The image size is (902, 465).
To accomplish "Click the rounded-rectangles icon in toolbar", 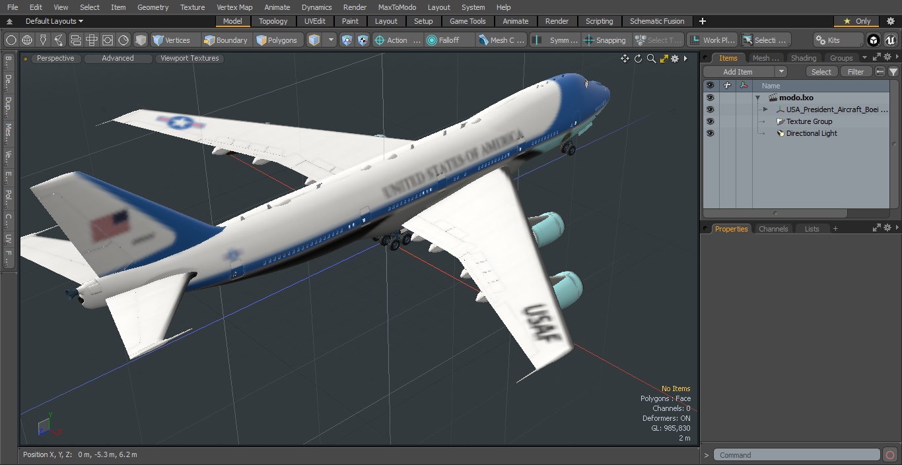I will [75, 40].
